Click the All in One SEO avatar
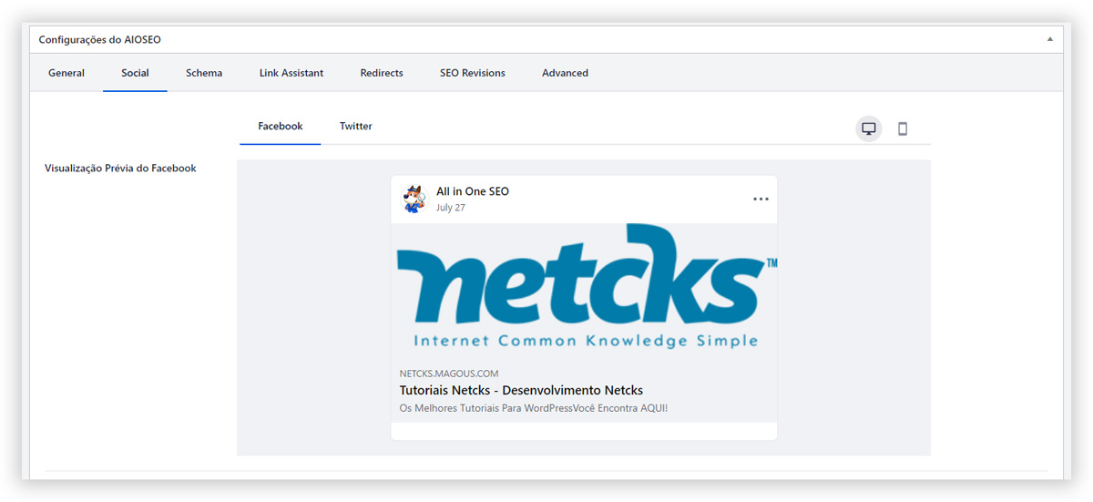The image size is (1093, 502). [414, 199]
